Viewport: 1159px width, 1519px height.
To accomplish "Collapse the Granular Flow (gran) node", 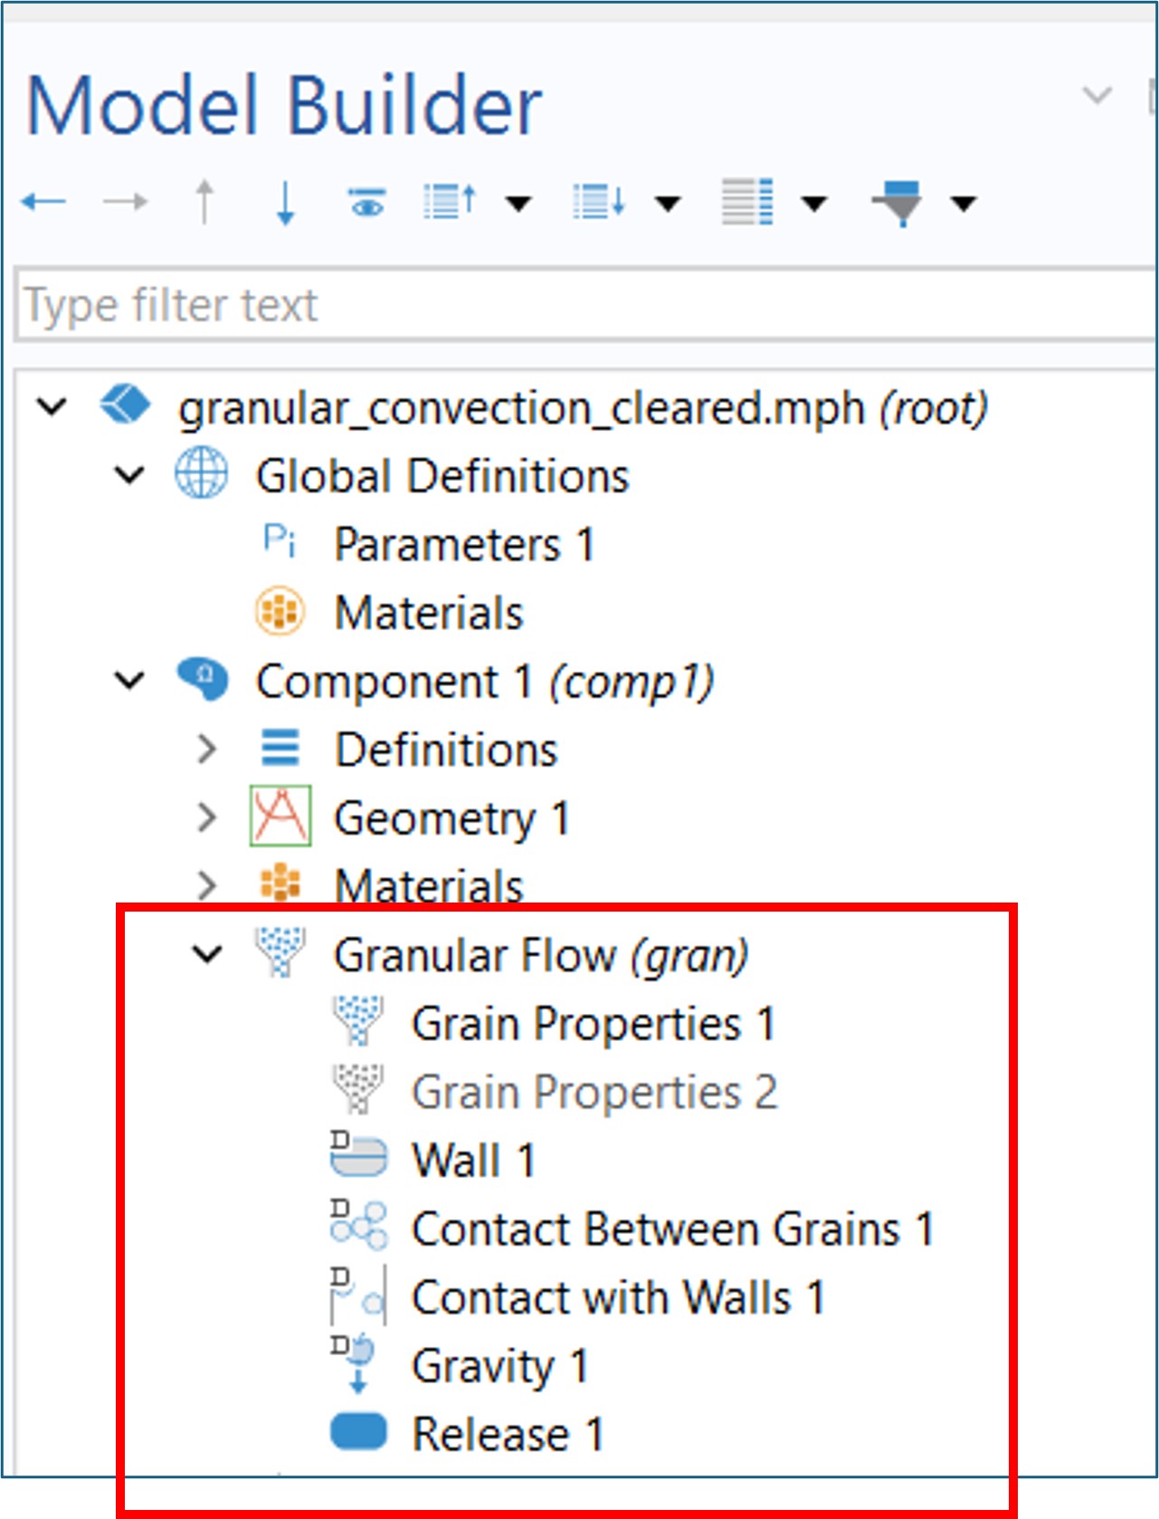I will click(207, 954).
